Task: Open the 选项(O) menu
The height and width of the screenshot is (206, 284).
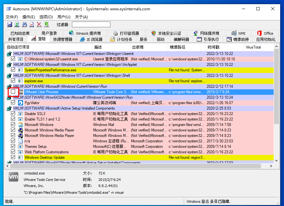Action: click(x=46, y=17)
